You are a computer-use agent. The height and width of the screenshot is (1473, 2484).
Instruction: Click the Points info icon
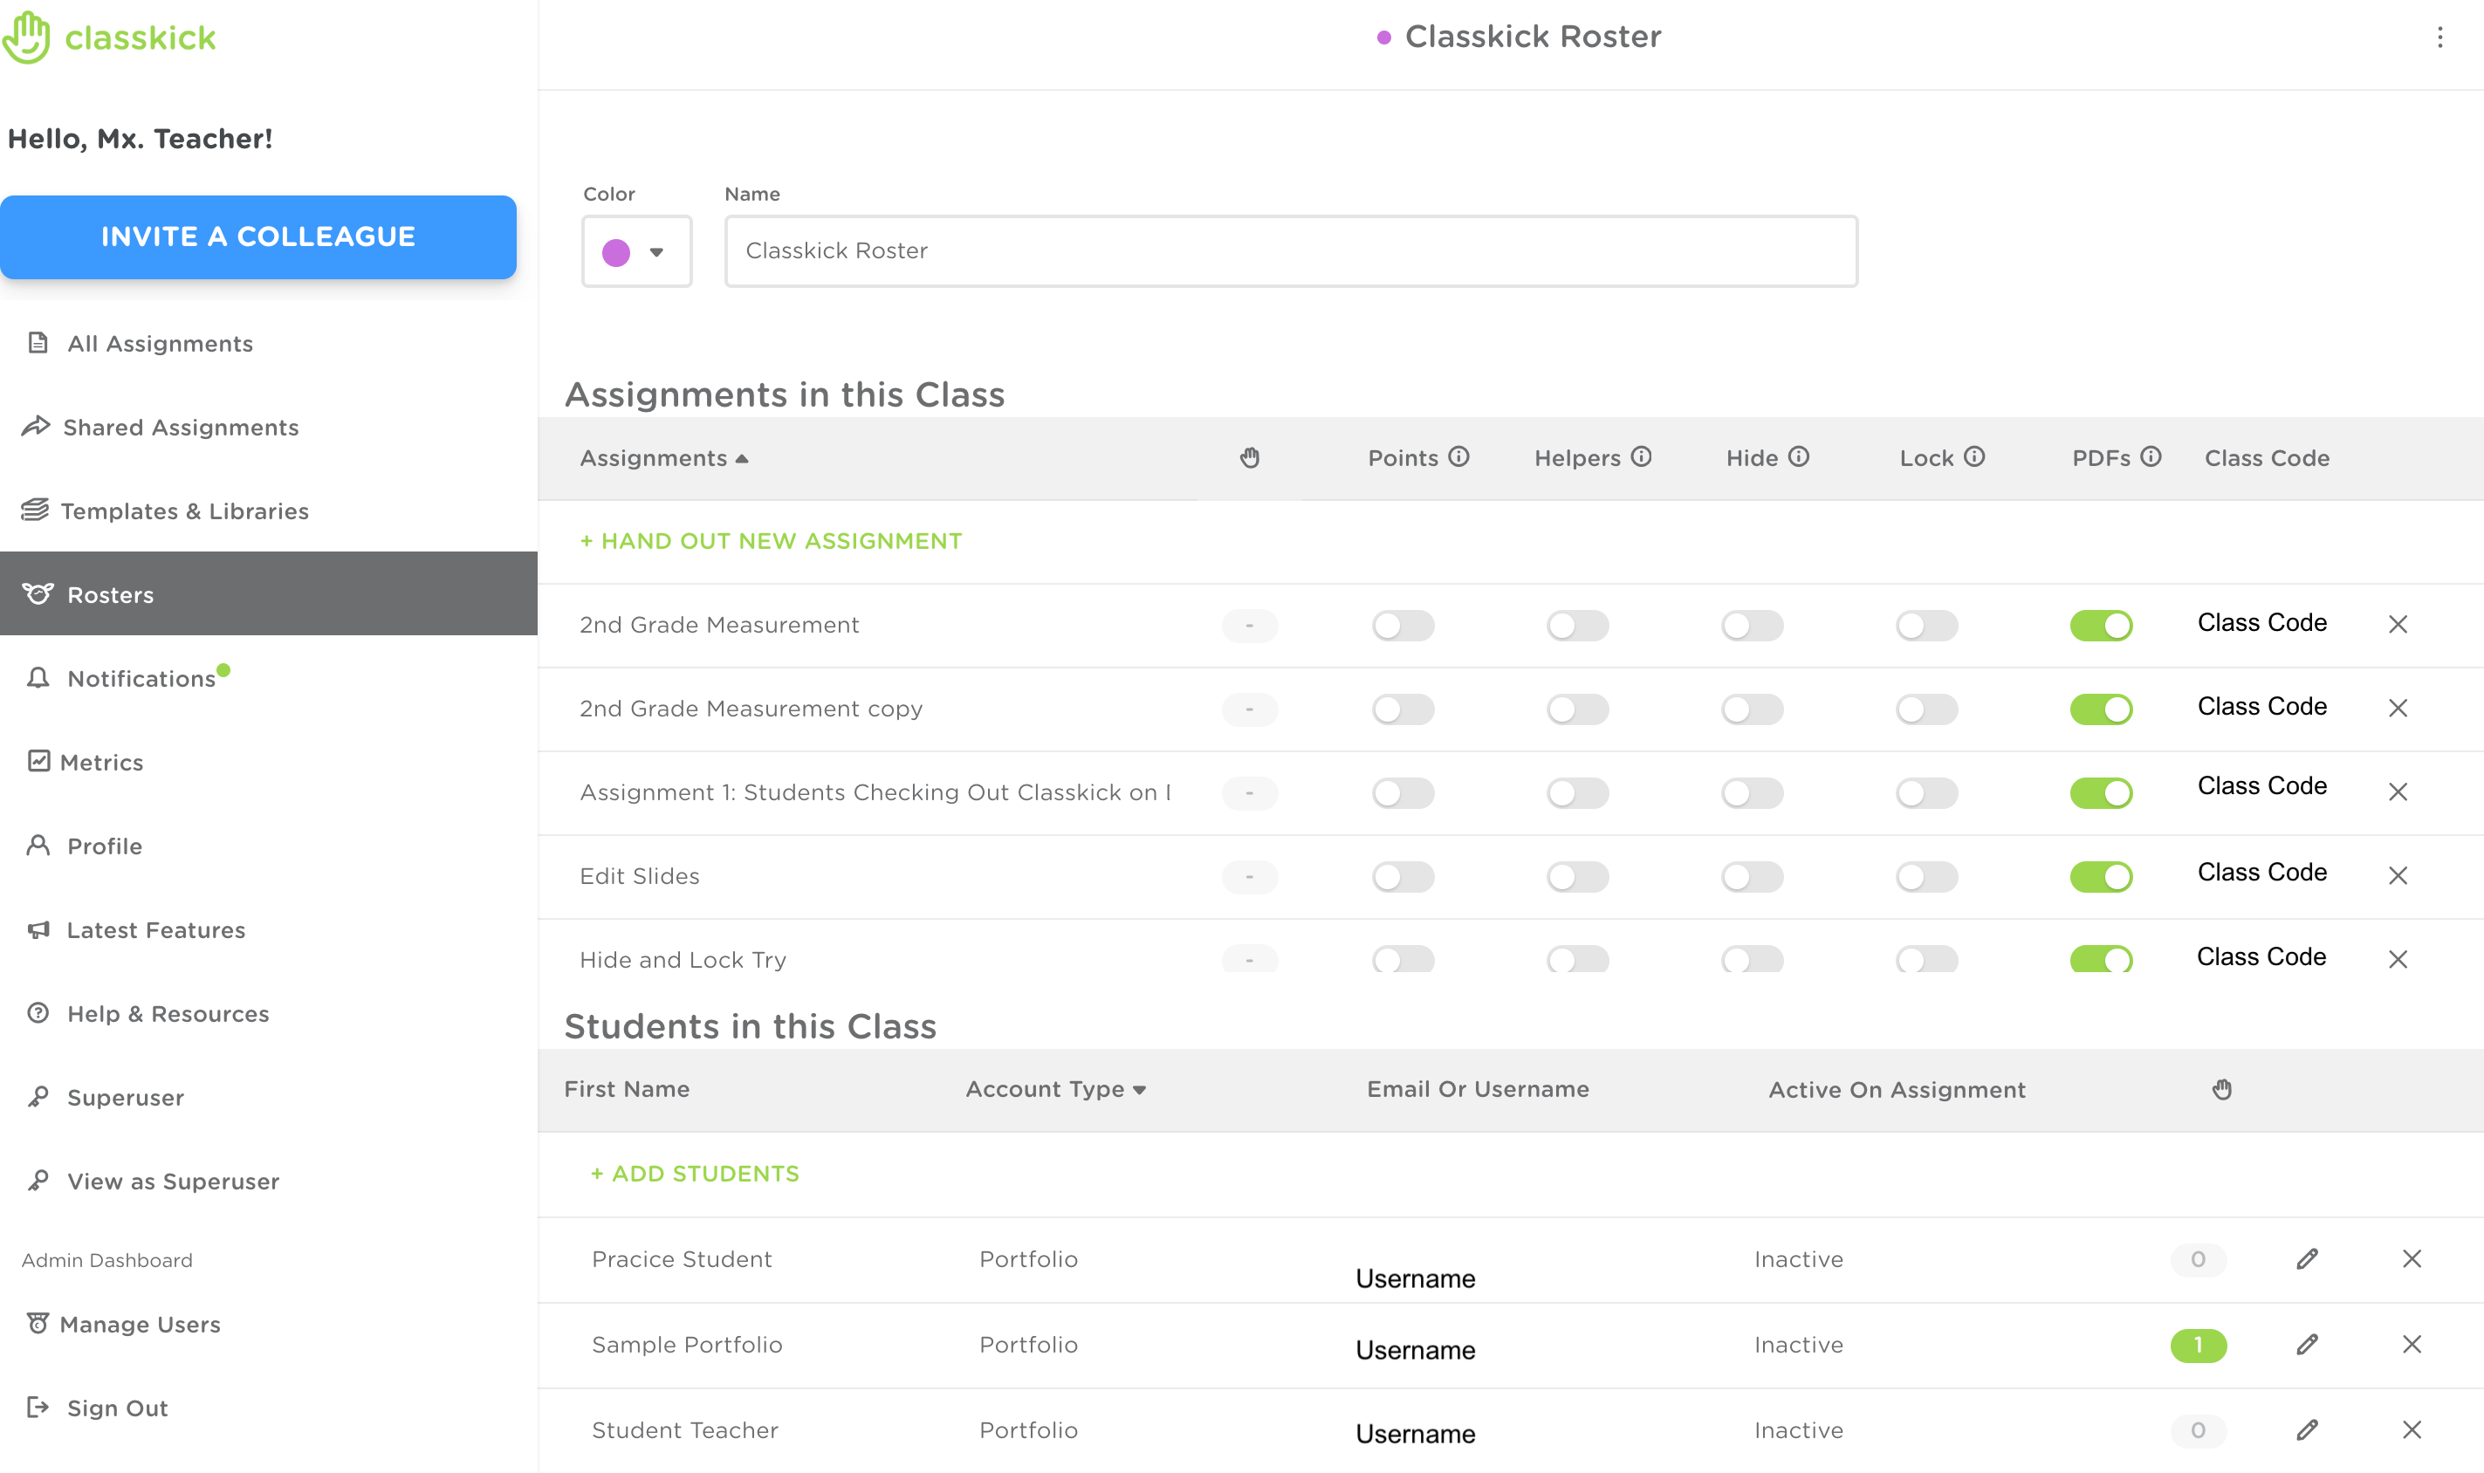(1458, 456)
